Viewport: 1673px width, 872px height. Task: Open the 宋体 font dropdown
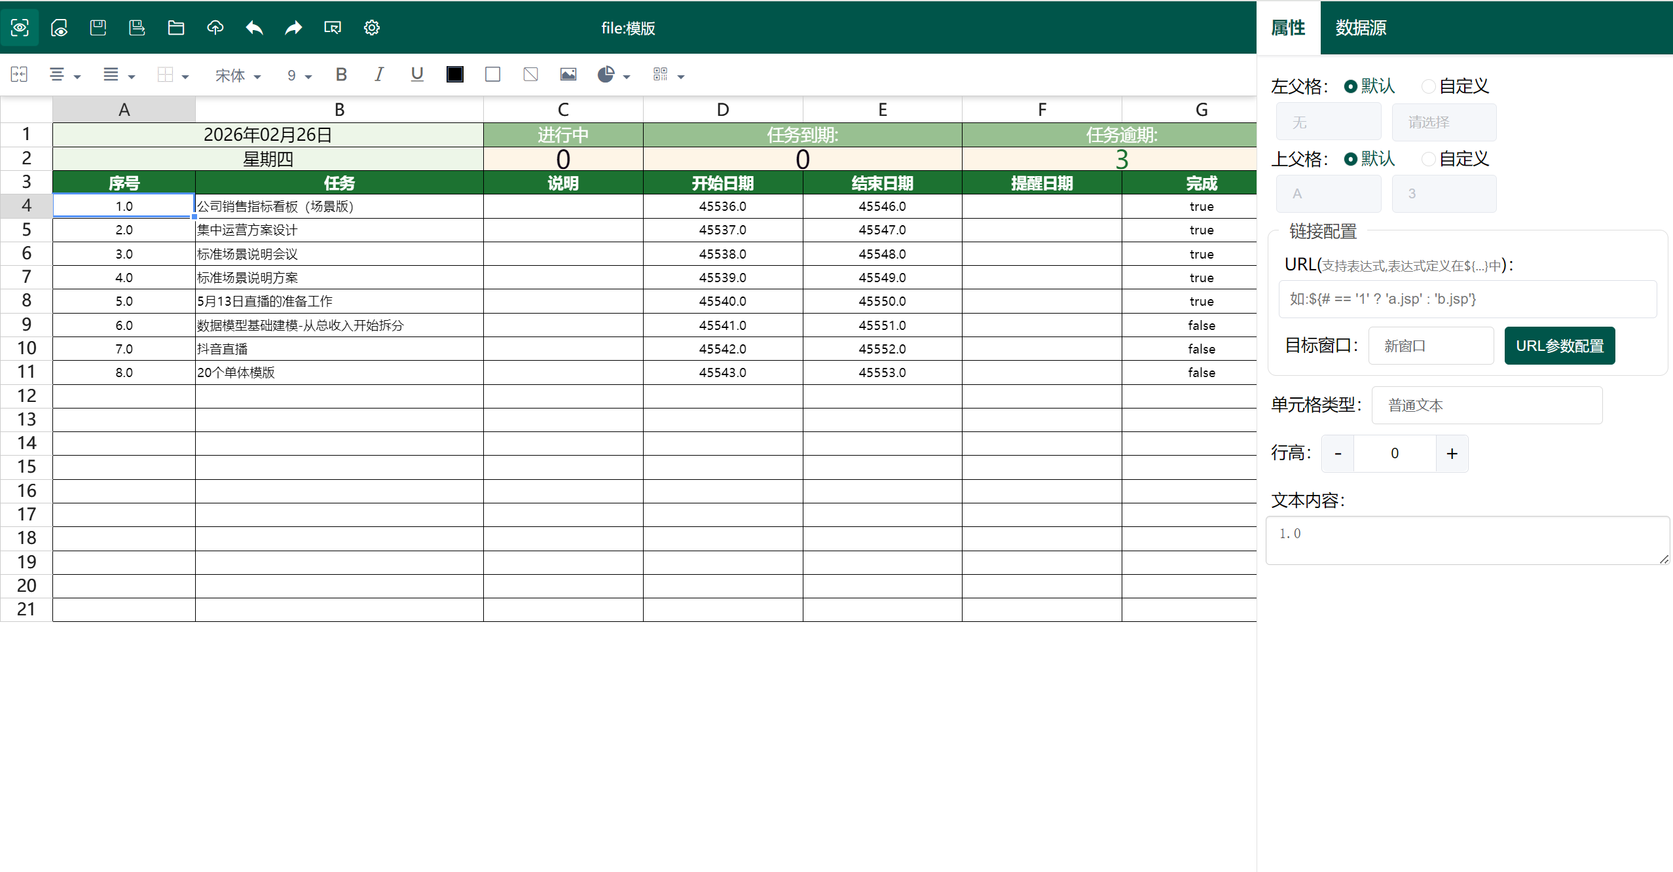click(238, 76)
